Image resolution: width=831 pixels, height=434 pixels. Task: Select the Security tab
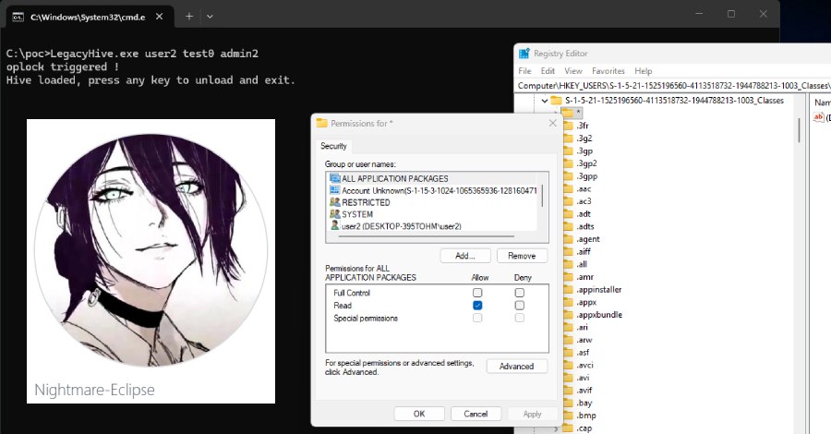click(x=333, y=146)
